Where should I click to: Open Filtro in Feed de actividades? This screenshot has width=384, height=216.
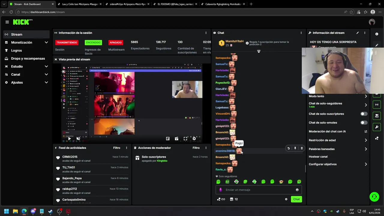point(117,148)
